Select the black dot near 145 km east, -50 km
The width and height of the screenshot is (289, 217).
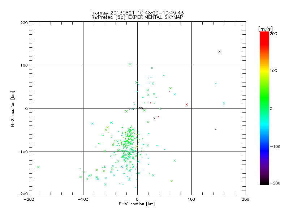pyautogui.click(x=216, y=130)
